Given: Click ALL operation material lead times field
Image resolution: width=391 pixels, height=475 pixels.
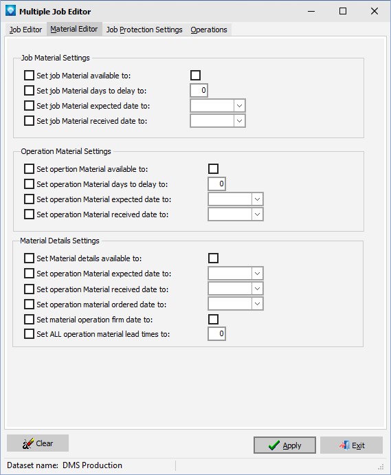Looking at the screenshot, I should [217, 334].
